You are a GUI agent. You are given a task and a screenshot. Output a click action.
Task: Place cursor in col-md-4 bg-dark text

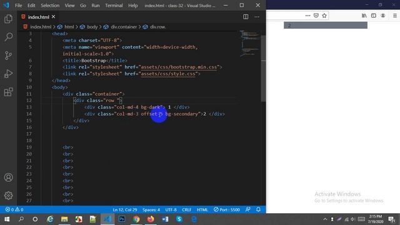tap(139, 107)
